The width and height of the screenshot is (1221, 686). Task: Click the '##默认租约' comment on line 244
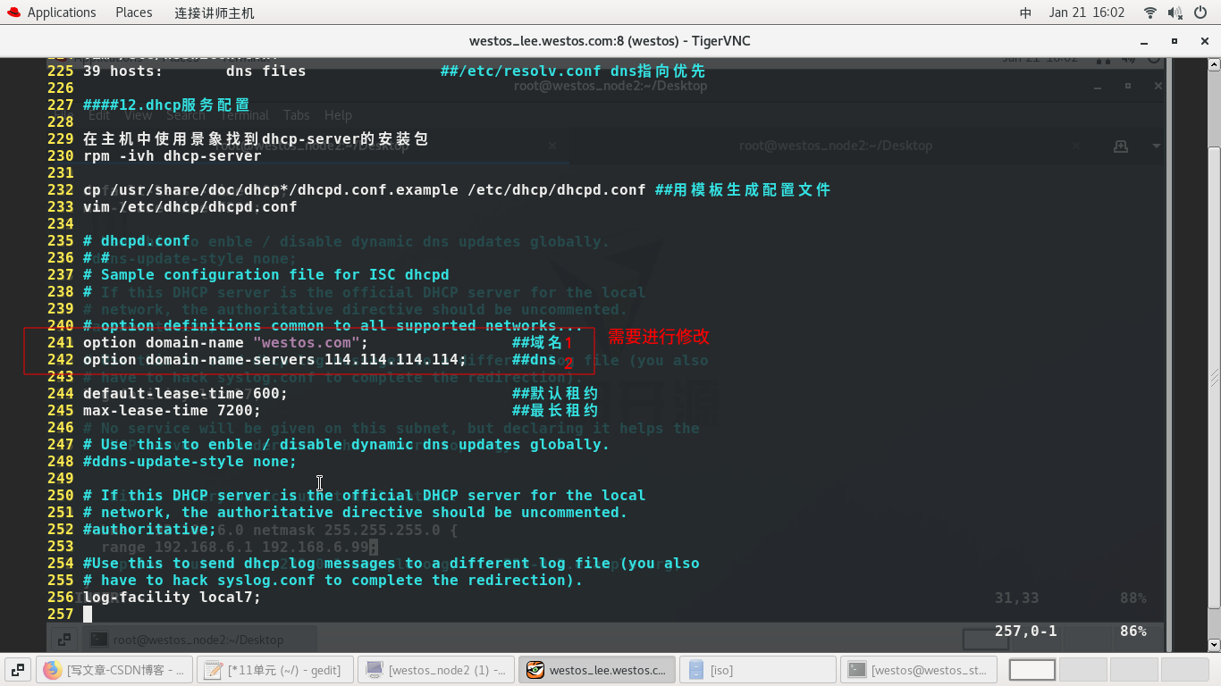pos(555,393)
